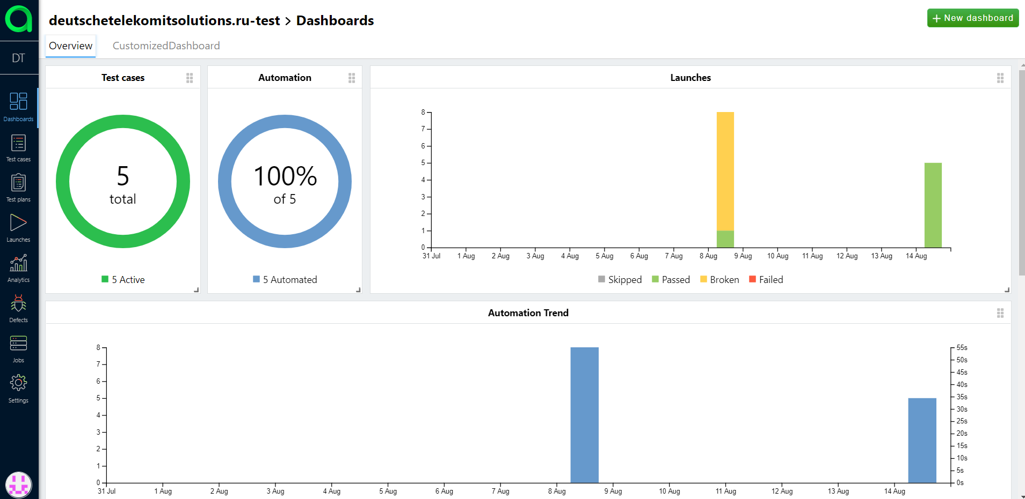The image size is (1025, 499).
Task: Switch to the CustomizedDashboard tab
Action: coord(166,46)
